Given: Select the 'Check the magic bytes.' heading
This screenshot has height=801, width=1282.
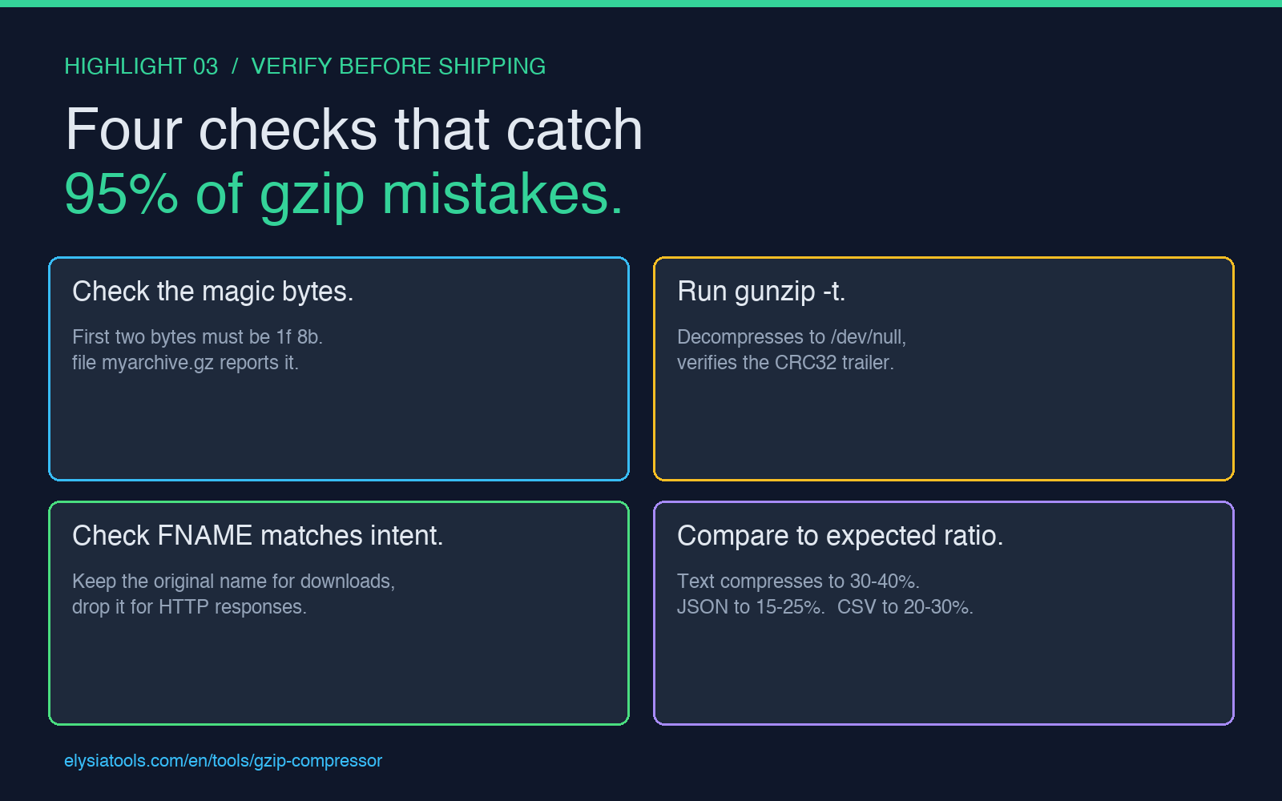Looking at the screenshot, I should (x=212, y=292).
